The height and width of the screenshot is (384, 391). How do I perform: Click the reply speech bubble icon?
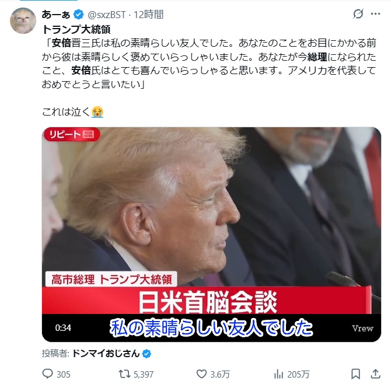pyautogui.click(x=47, y=373)
